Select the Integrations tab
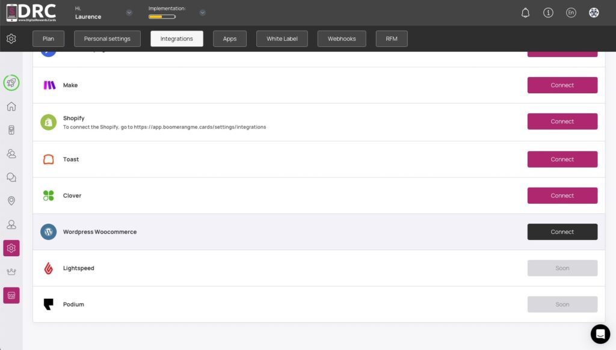 [x=177, y=38]
